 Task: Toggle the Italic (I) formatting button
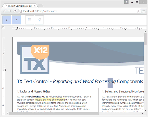point(16,20)
